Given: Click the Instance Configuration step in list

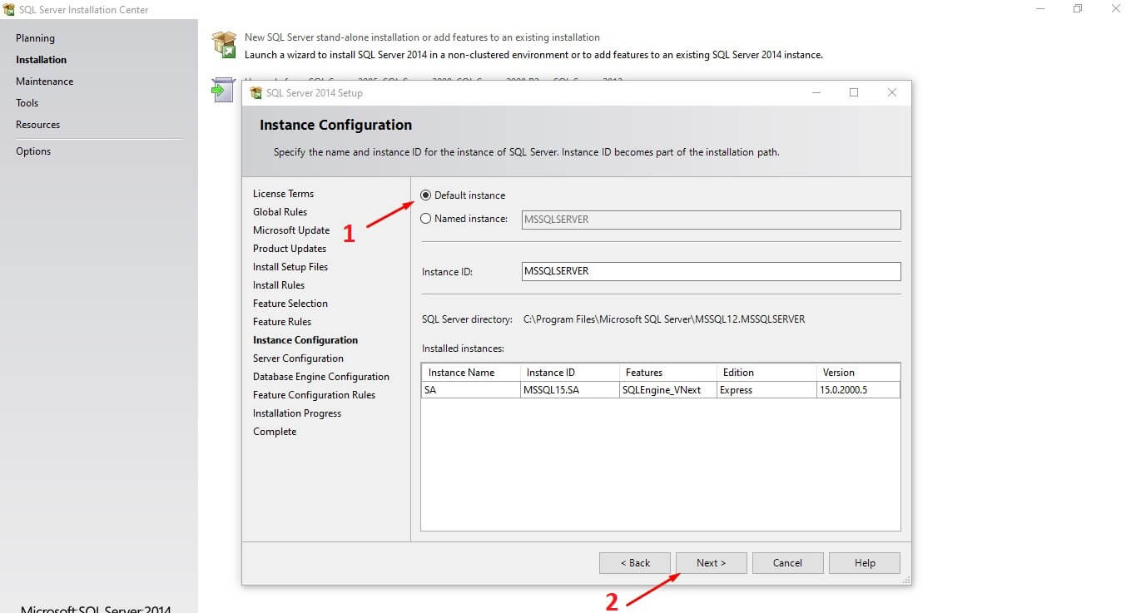Looking at the screenshot, I should point(305,340).
